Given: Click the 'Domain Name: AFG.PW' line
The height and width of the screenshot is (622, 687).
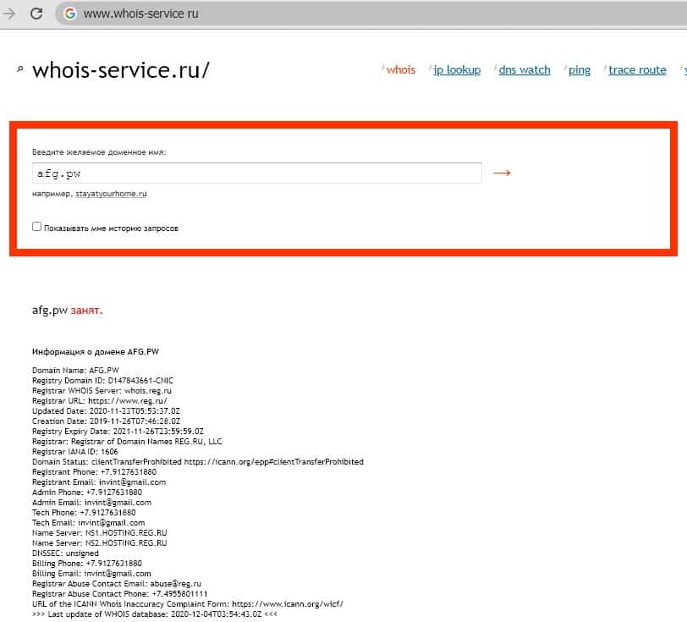Looking at the screenshot, I should click(x=75, y=371).
